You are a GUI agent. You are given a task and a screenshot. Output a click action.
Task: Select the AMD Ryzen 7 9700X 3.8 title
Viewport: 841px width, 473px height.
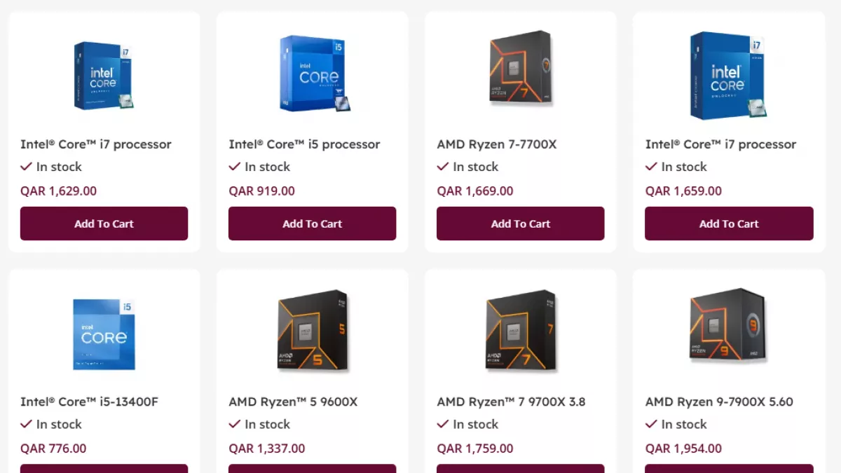511,402
